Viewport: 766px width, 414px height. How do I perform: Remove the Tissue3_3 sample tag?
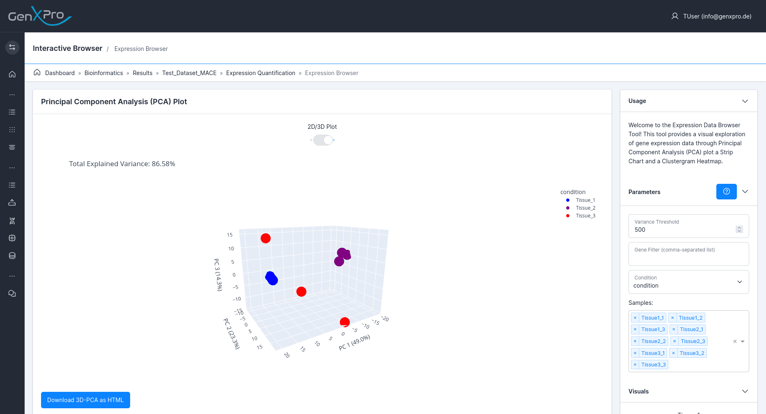point(635,365)
